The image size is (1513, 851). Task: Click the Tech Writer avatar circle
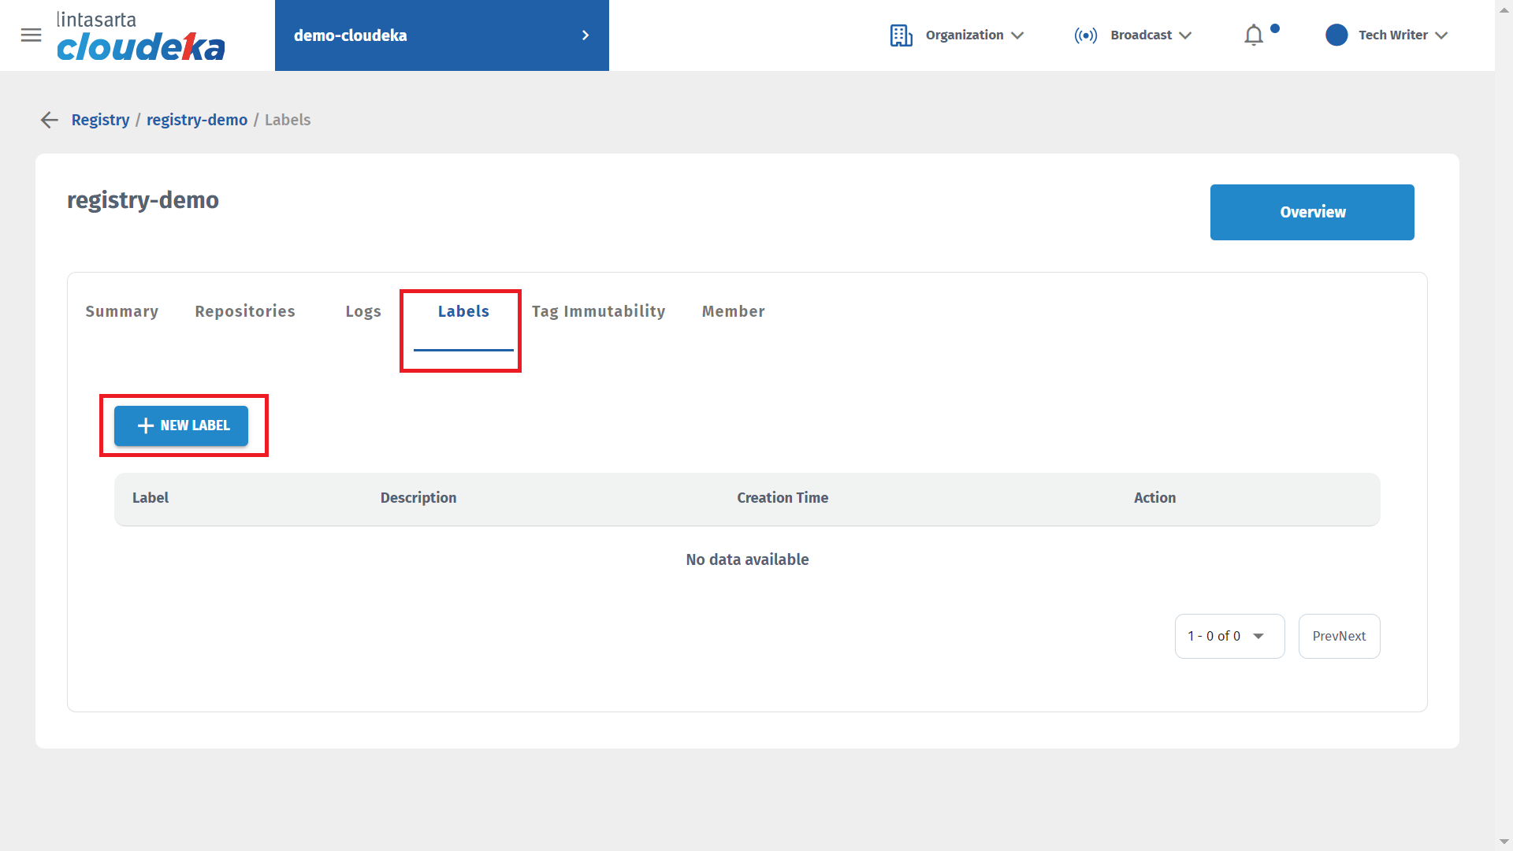(x=1336, y=35)
